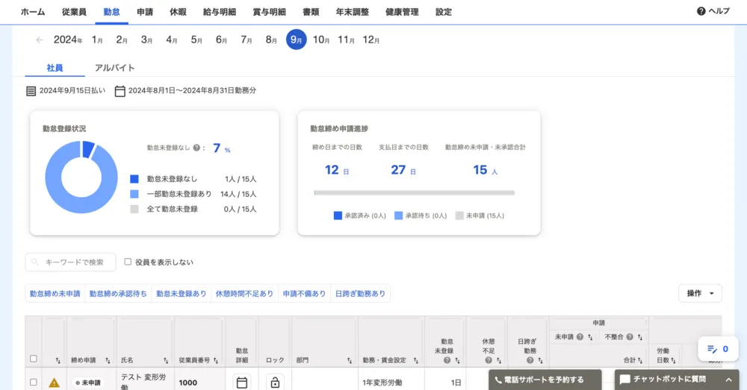Open the 書類 menu
The image size is (747, 390).
pos(311,12)
